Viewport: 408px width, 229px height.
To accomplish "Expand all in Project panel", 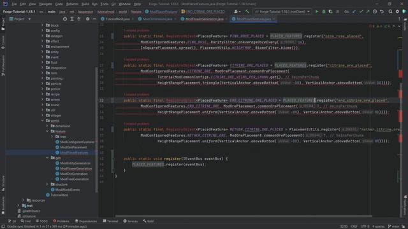I will point(72,19).
